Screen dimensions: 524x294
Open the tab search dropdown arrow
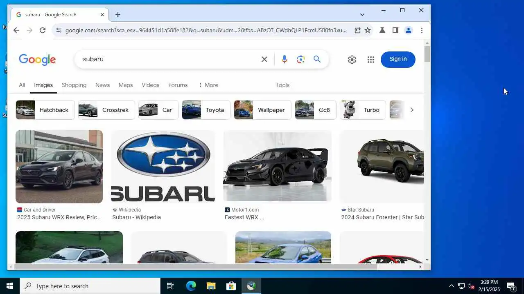pos(362,15)
